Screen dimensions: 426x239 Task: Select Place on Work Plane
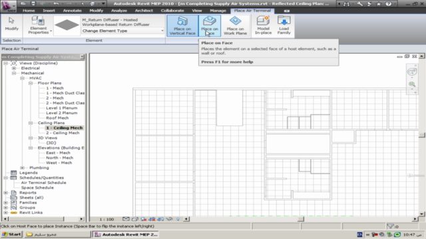click(235, 26)
